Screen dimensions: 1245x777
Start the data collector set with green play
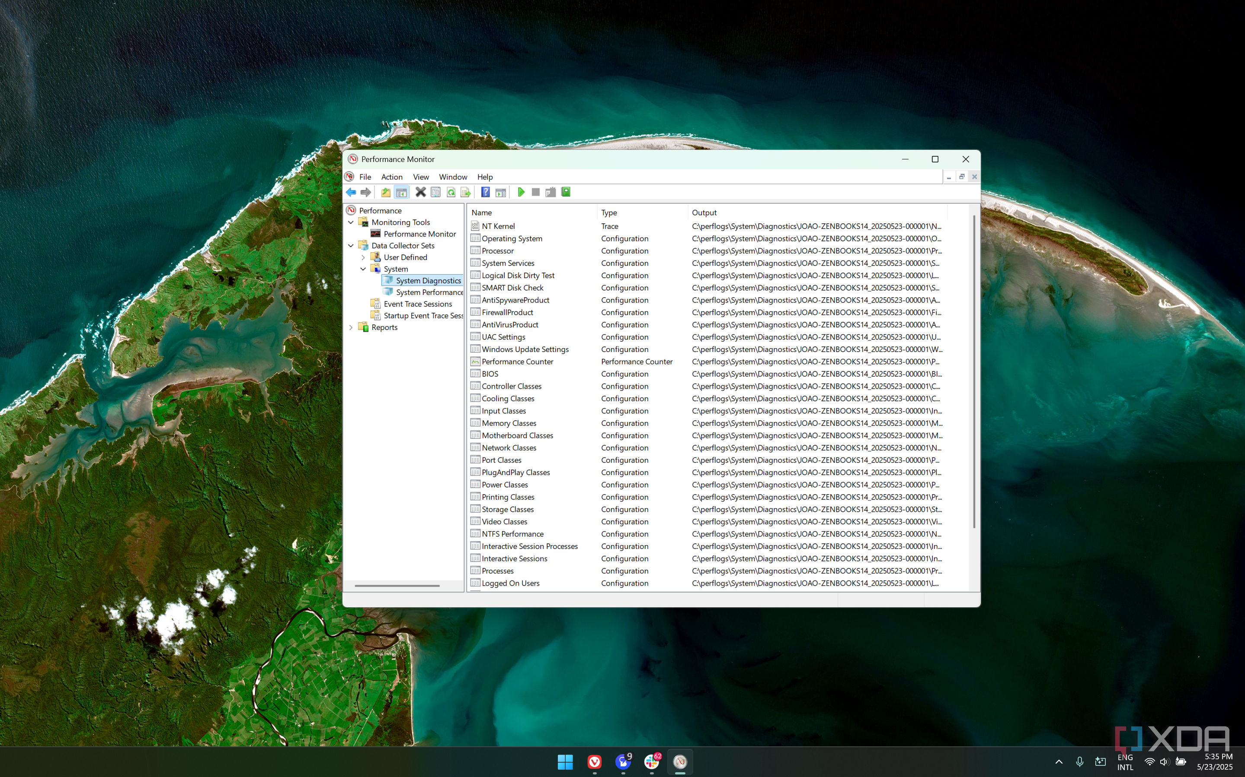pyautogui.click(x=521, y=192)
